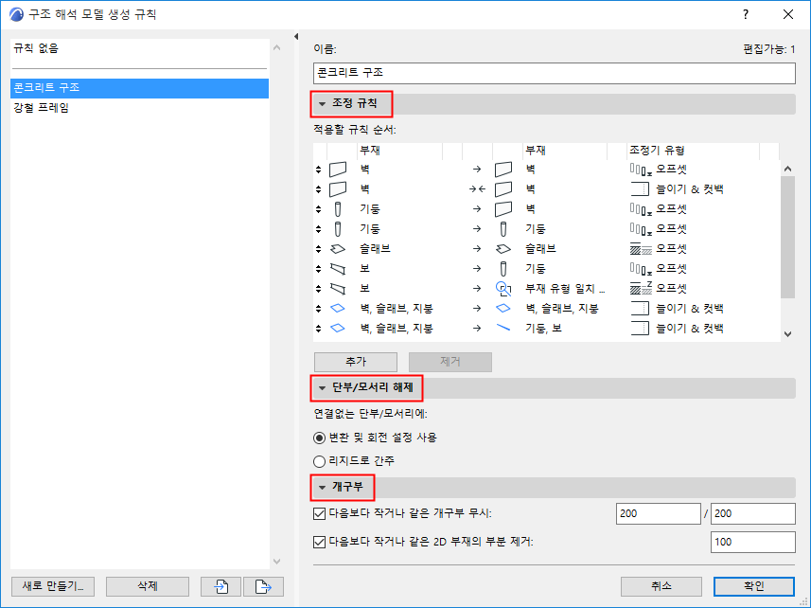Click the slab offset icon in 슬래브 row
This screenshot has height=608, width=811.
[x=641, y=249]
